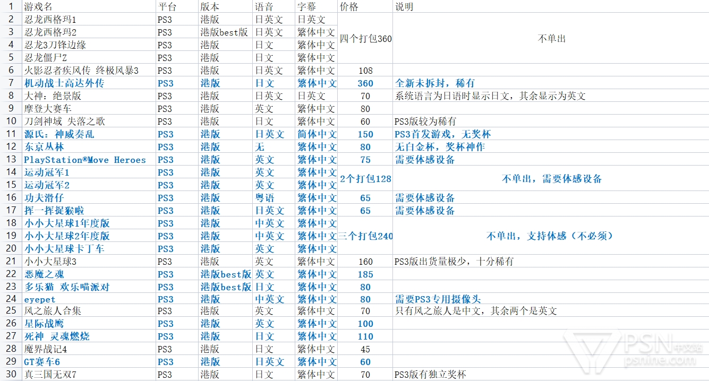
Task: Select the 说明 header cell
Action: tap(551, 6)
